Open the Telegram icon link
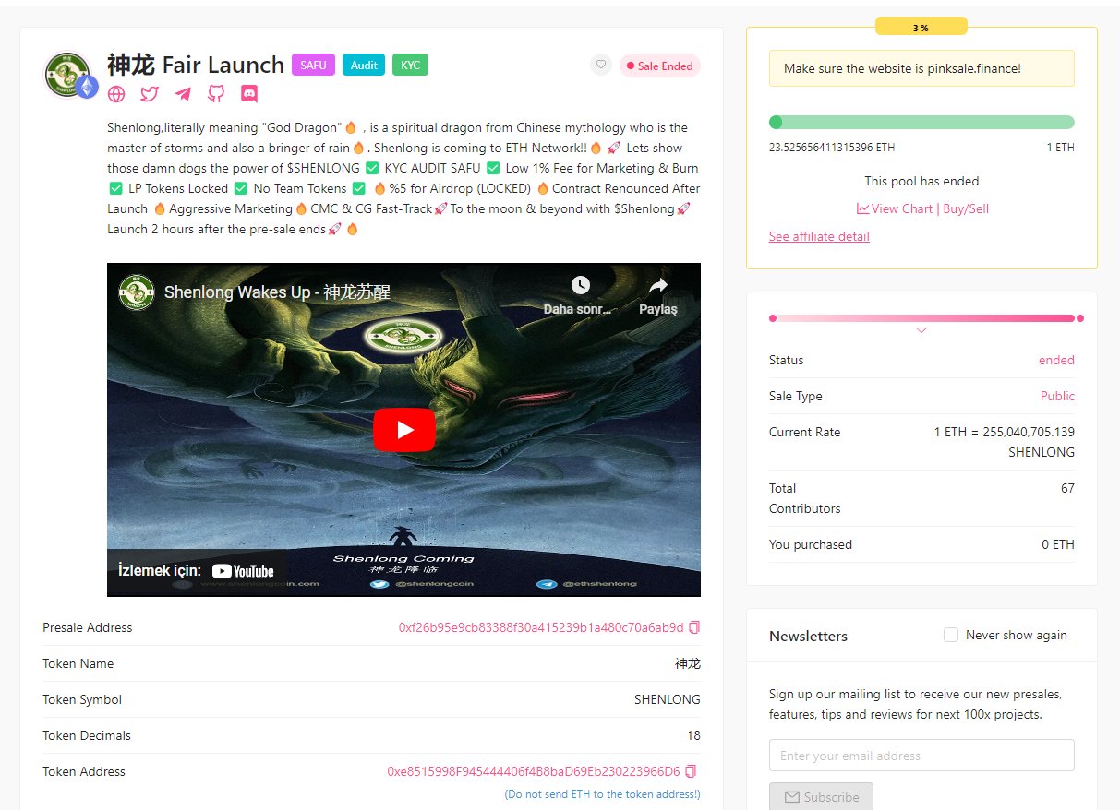1120x810 pixels. (x=183, y=93)
